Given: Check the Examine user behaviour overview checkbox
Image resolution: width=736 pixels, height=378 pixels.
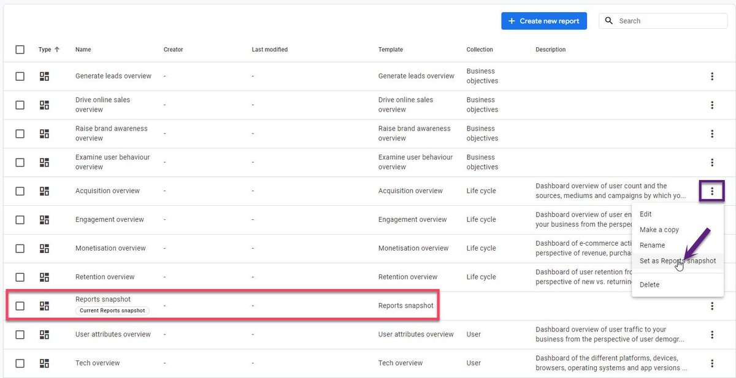Looking at the screenshot, I should click(20, 162).
